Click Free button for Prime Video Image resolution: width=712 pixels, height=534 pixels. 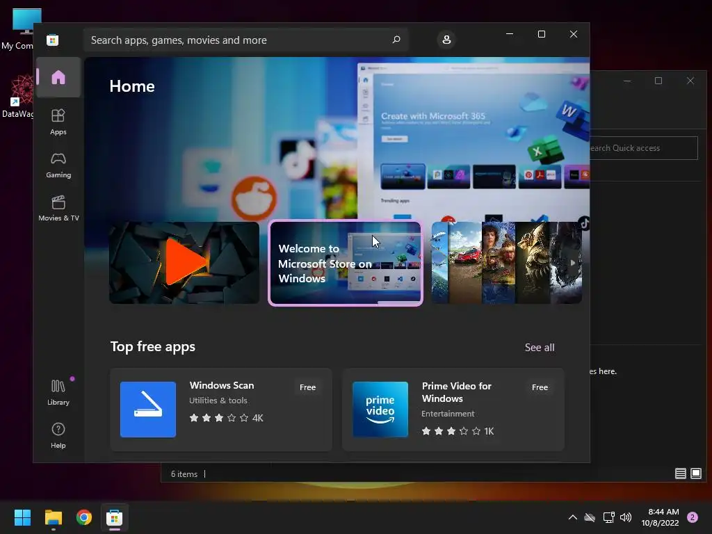540,387
